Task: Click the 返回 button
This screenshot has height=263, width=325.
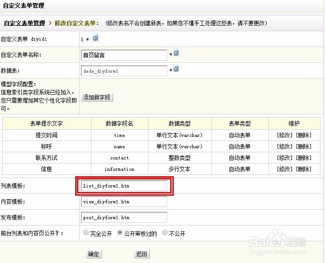Action: coord(142,254)
